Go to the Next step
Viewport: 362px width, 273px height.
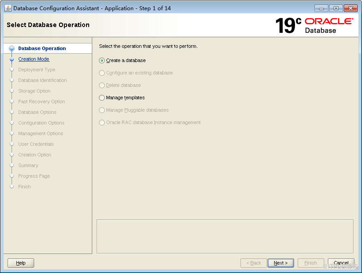[x=281, y=263]
